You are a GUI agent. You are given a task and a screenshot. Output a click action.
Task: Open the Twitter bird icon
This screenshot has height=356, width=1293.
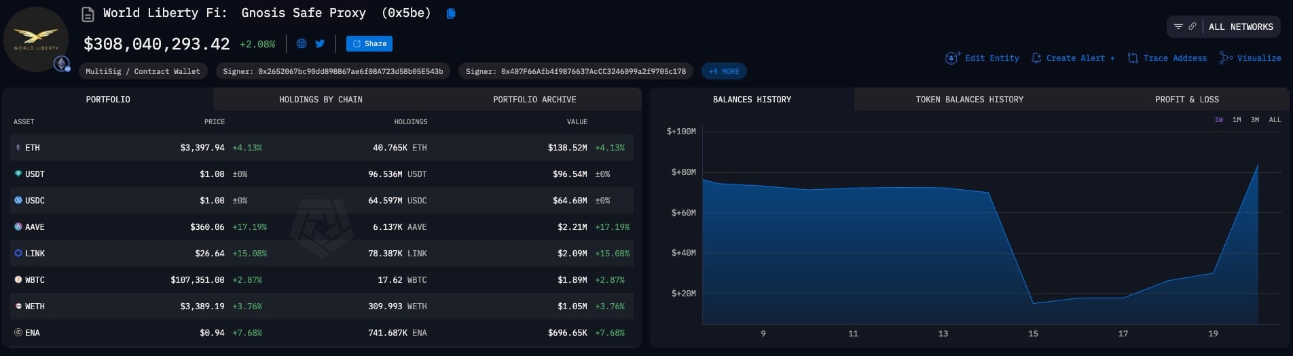(x=320, y=43)
